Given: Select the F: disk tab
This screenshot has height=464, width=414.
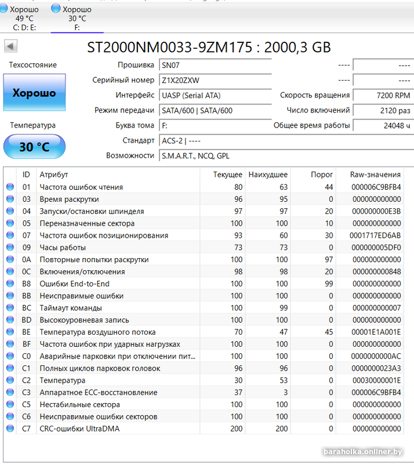Looking at the screenshot, I should (x=77, y=18).
